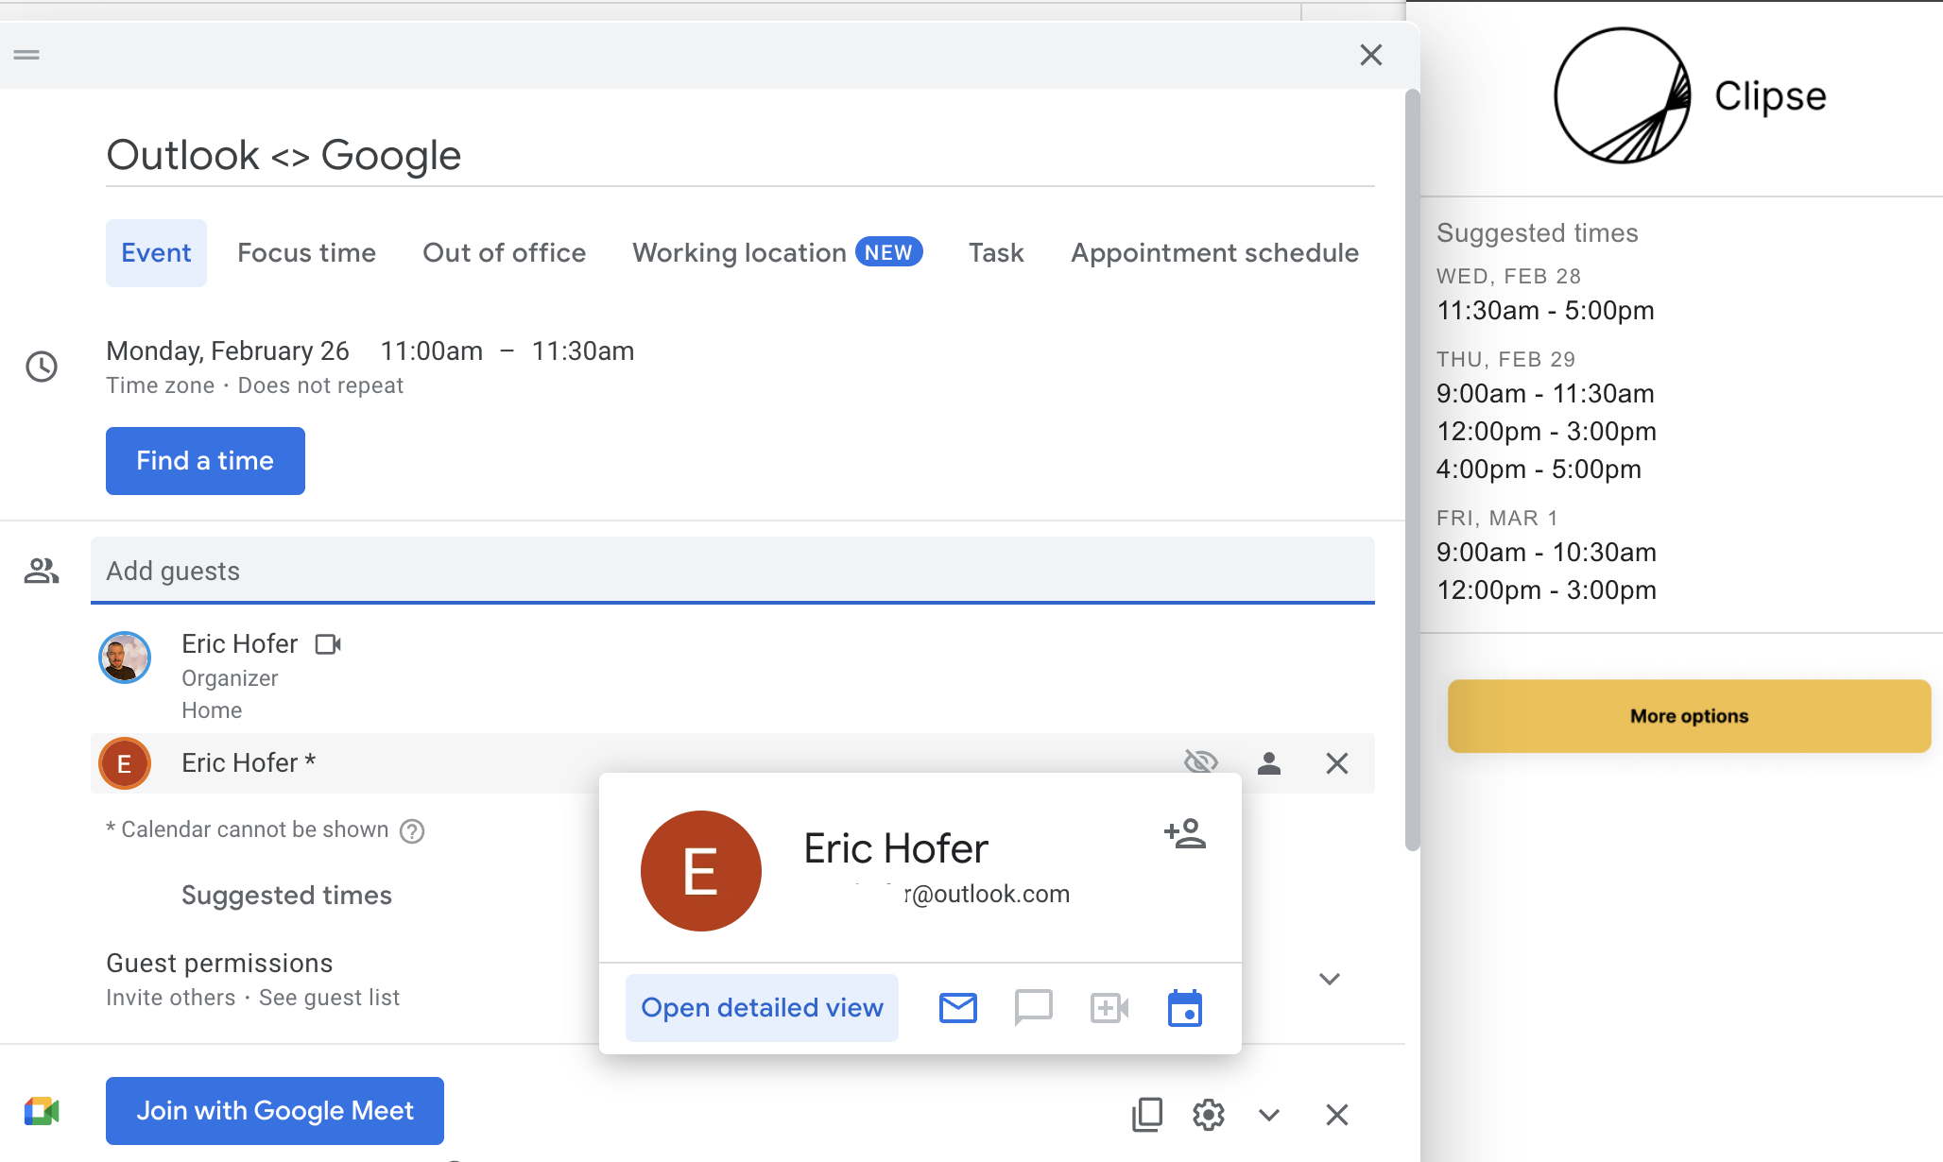Open the event settings gear
This screenshot has height=1162, width=1943.
pos(1208,1115)
